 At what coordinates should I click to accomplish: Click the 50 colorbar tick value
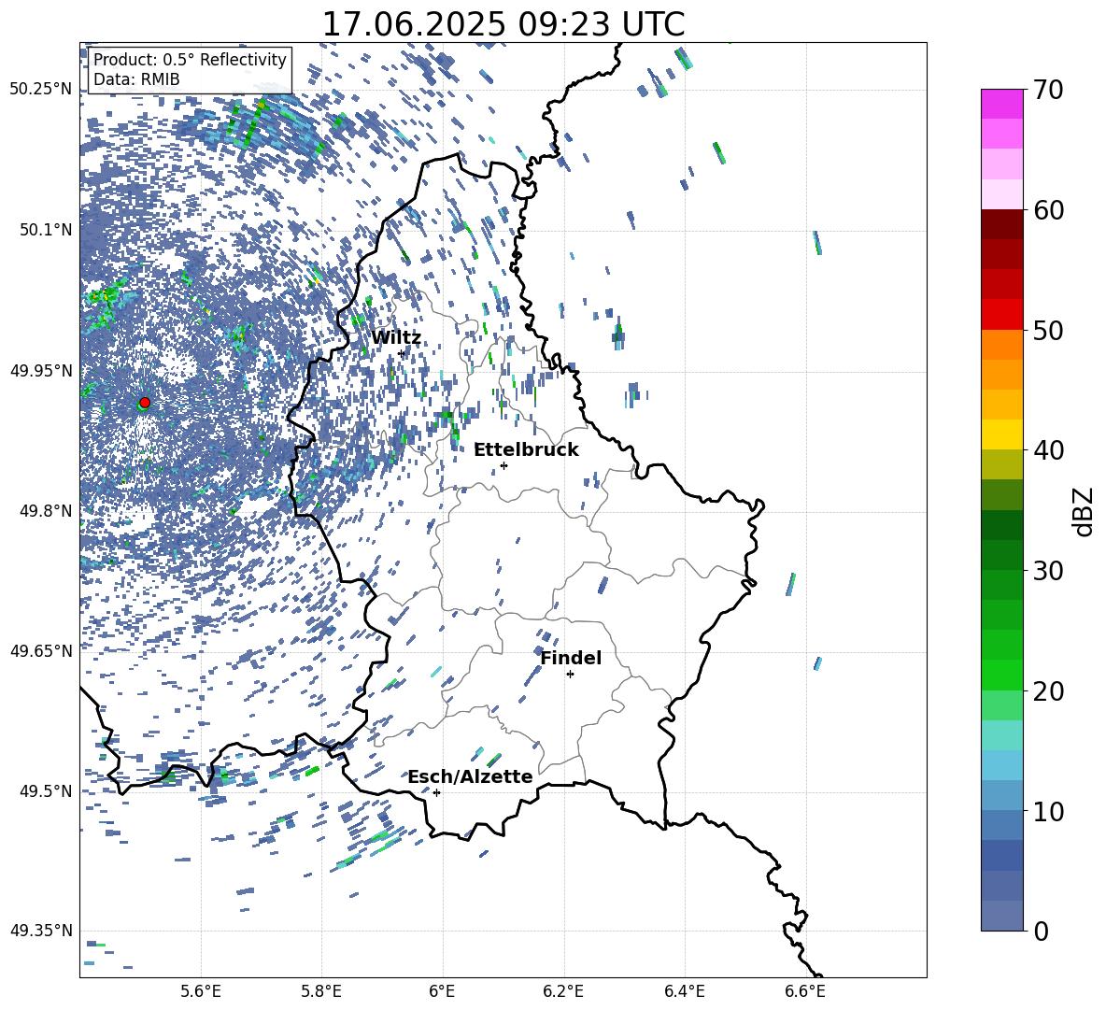1048,330
